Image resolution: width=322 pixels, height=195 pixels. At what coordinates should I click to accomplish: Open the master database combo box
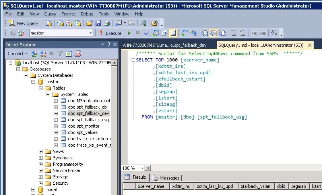coord(61,33)
